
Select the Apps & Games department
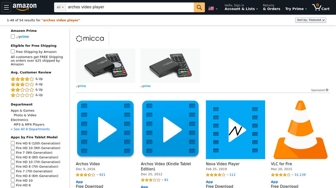22,111
